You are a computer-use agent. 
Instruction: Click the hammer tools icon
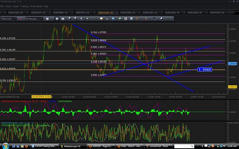coord(154,19)
